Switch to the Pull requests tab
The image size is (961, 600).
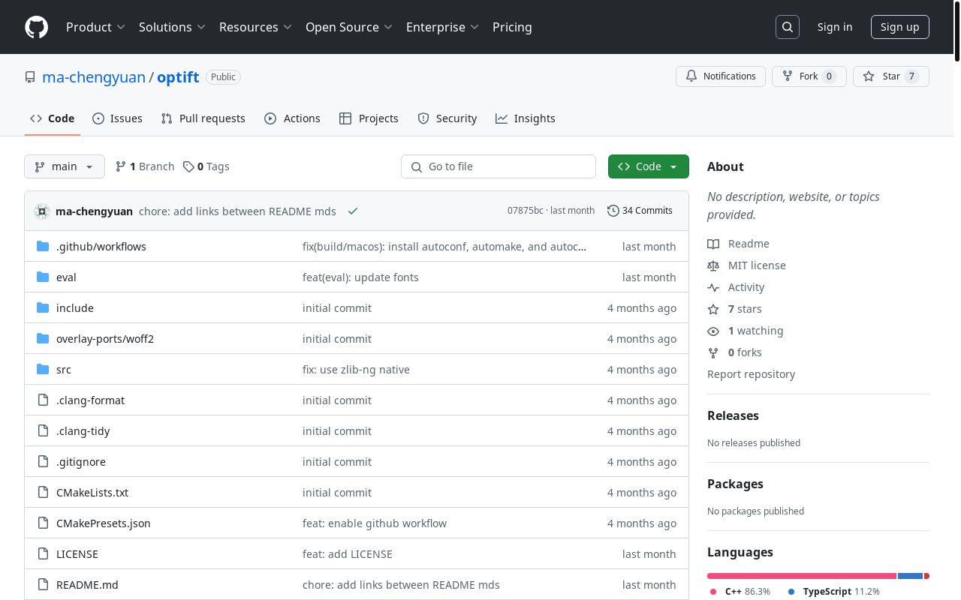coord(203,118)
